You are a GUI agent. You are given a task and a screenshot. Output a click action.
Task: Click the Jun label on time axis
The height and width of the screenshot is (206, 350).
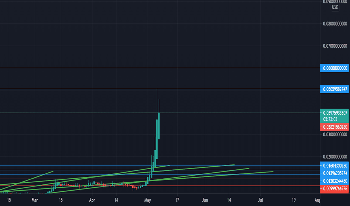pyautogui.click(x=205, y=200)
